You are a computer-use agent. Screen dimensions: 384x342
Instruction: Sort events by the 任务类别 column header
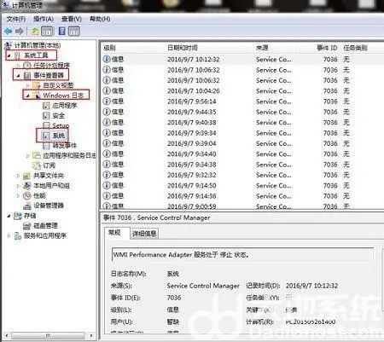point(355,48)
